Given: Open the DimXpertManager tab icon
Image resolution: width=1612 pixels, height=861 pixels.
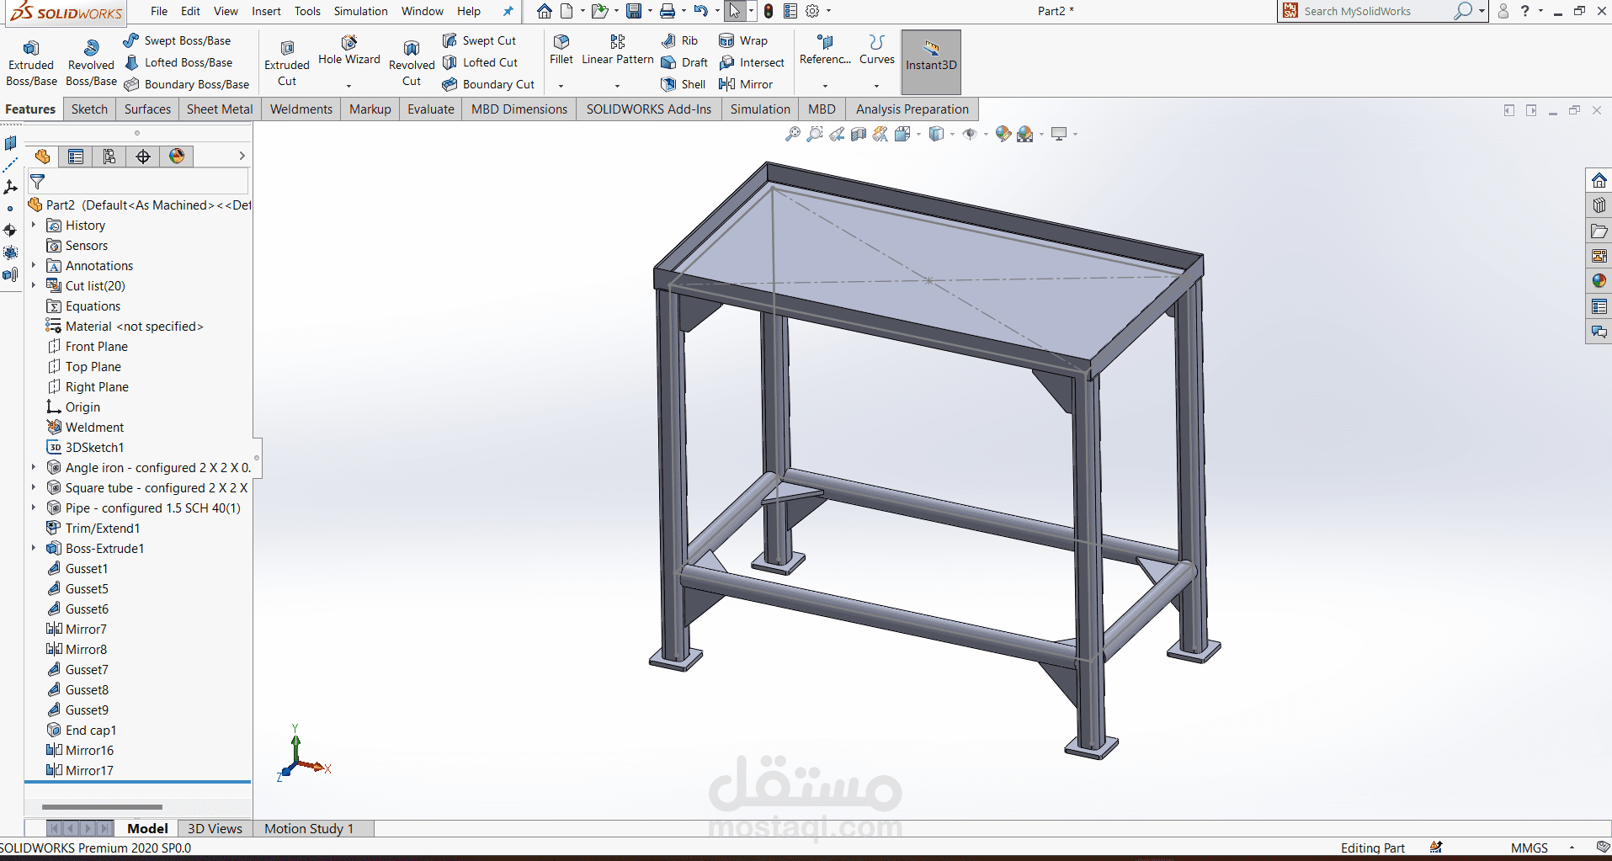Looking at the screenshot, I should (x=143, y=157).
